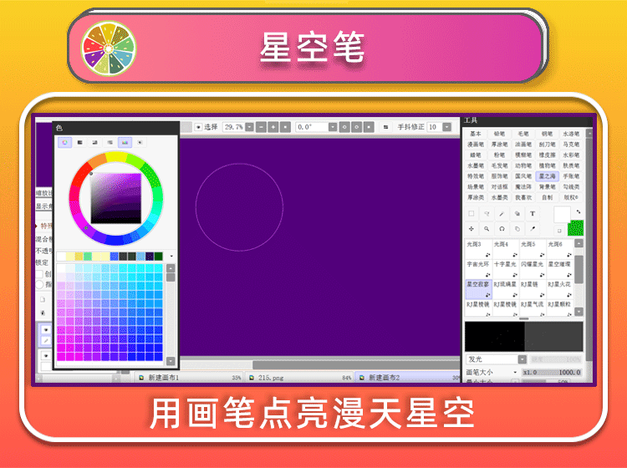Select the Zoom magnifier tool
The image size is (627, 468).
pos(487,229)
